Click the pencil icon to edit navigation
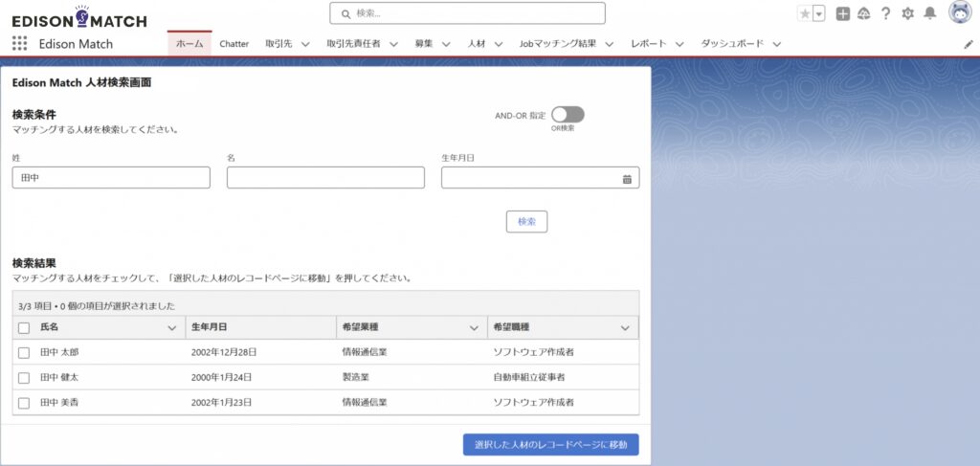 pos(968,44)
